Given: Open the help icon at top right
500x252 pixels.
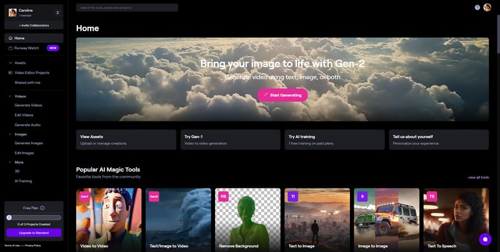Looking at the screenshot, I should click(x=477, y=7).
